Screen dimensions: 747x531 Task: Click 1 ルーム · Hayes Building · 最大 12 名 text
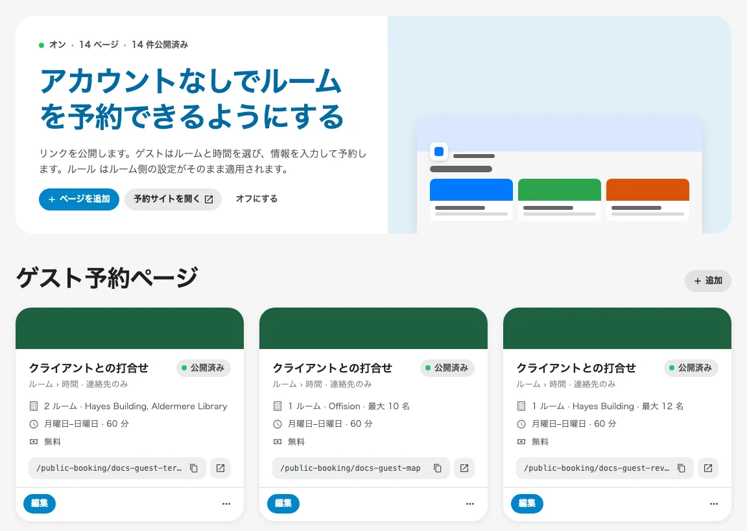[x=608, y=406]
